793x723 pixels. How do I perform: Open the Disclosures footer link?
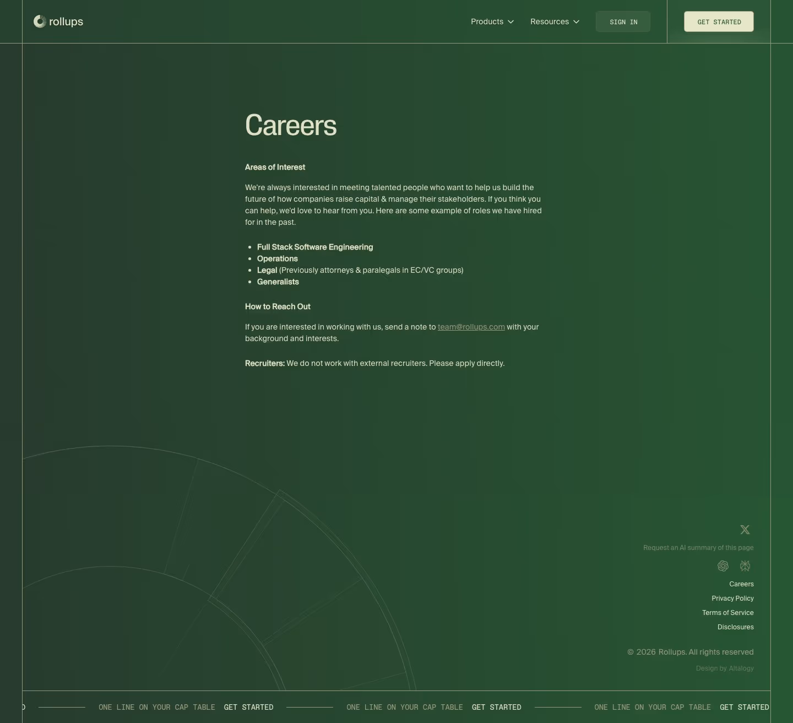(x=736, y=627)
